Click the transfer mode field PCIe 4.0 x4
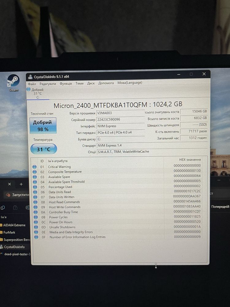230x307 pixels. tap(121, 133)
